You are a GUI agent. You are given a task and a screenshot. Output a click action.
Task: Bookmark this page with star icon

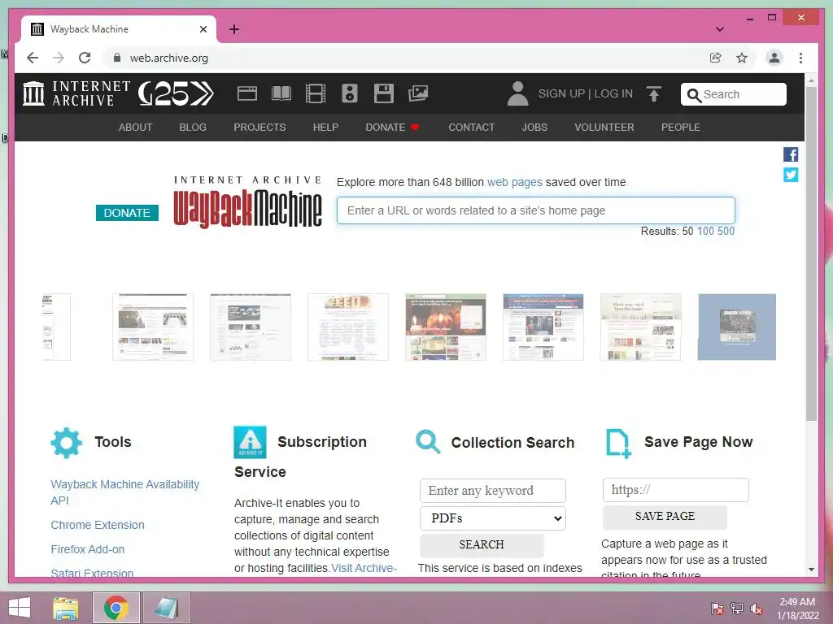tap(742, 58)
